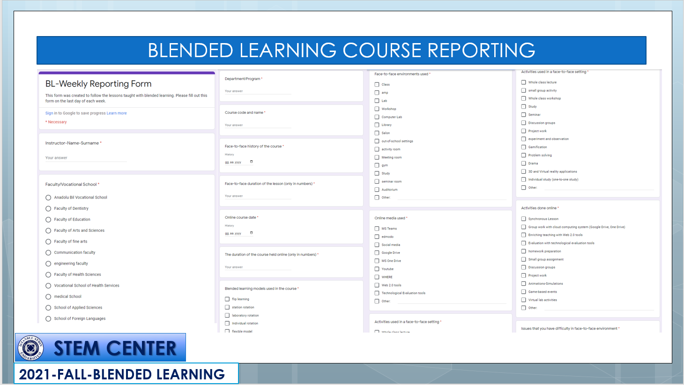Select Communication faculty radio button

coord(48,252)
